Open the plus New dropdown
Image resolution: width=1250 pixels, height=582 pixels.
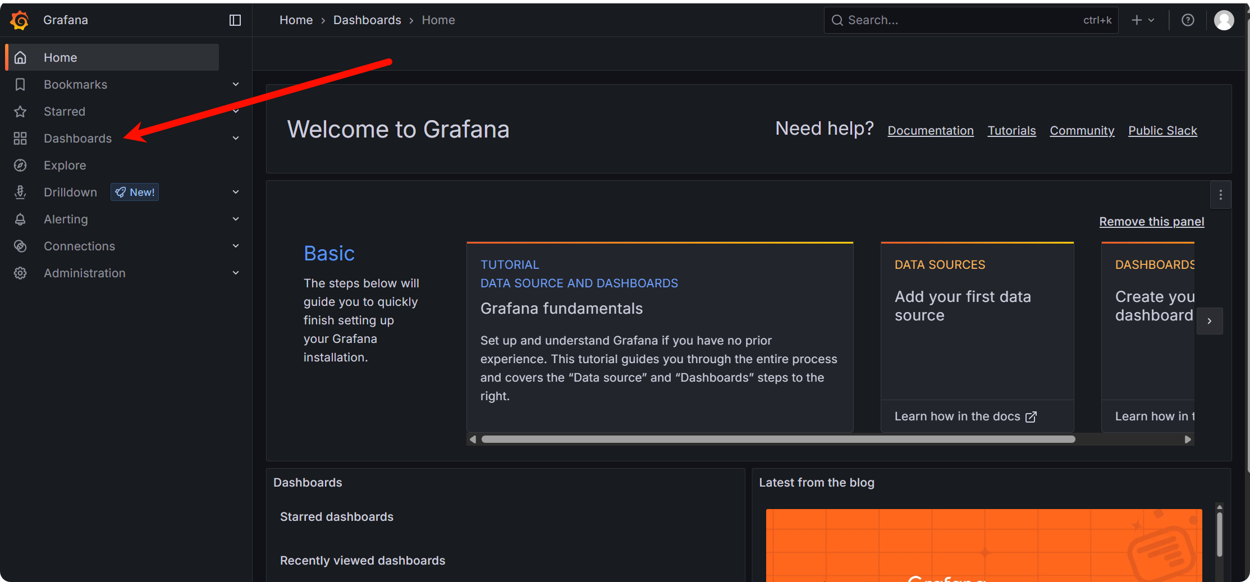[x=1143, y=20]
